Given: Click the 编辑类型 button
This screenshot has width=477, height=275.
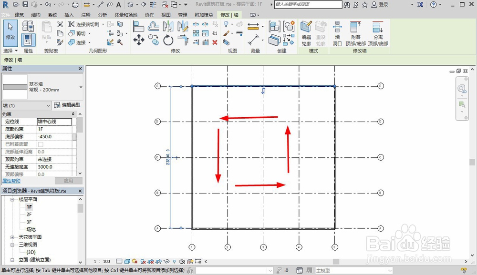Looking at the screenshot, I should tap(67, 105).
